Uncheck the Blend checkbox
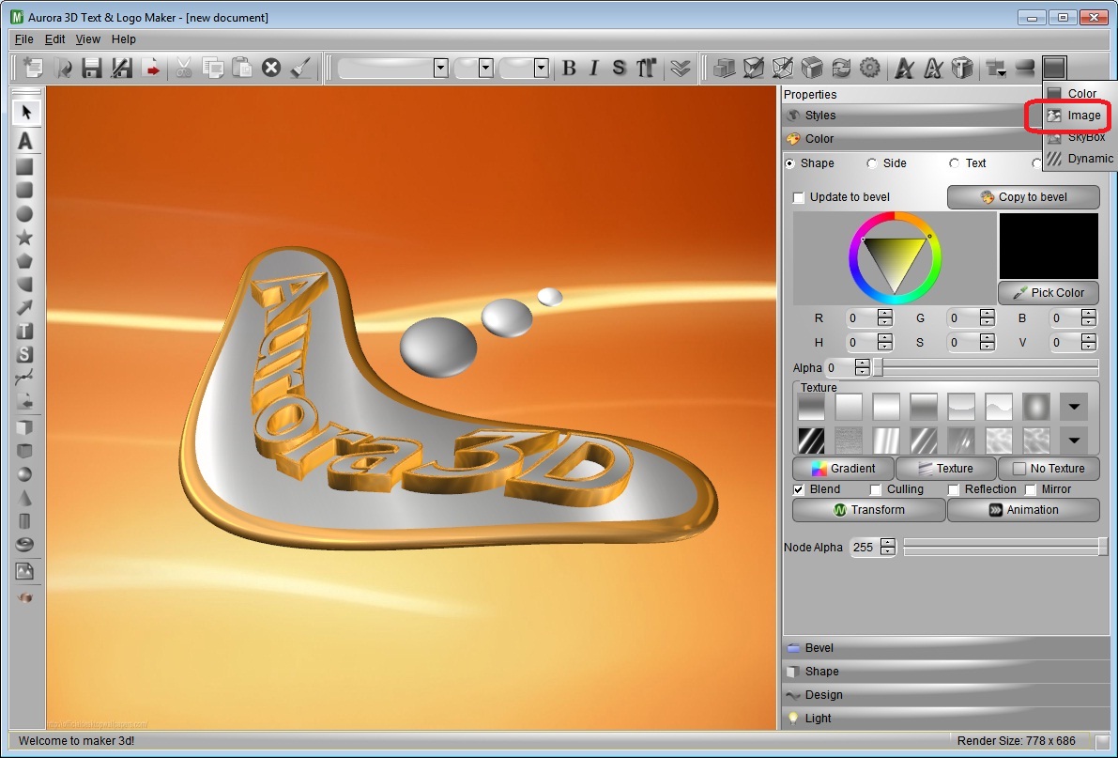1118x758 pixels. coord(799,489)
